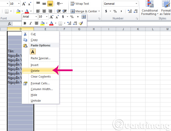The height and width of the screenshot is (131, 171).
Task: Click the fx Insert Function icon
Action: (x=9, y=24)
